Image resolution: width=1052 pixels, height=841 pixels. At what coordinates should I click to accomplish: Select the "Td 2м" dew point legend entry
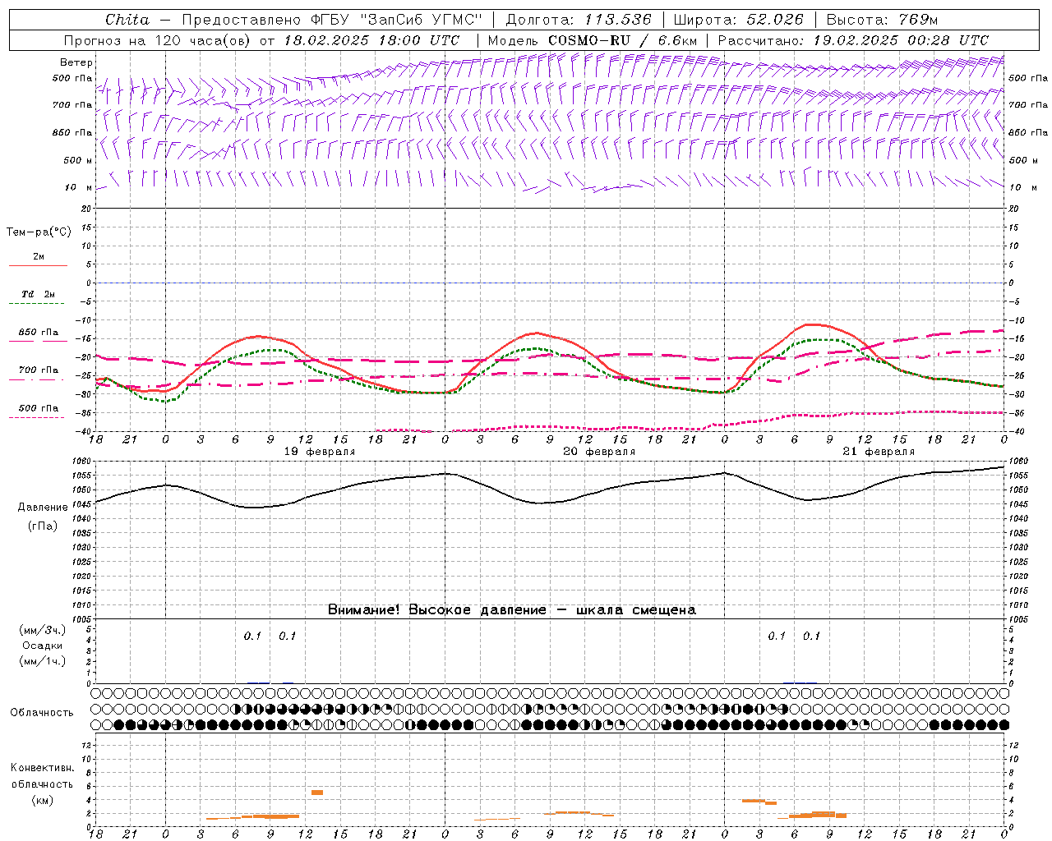coord(39,294)
